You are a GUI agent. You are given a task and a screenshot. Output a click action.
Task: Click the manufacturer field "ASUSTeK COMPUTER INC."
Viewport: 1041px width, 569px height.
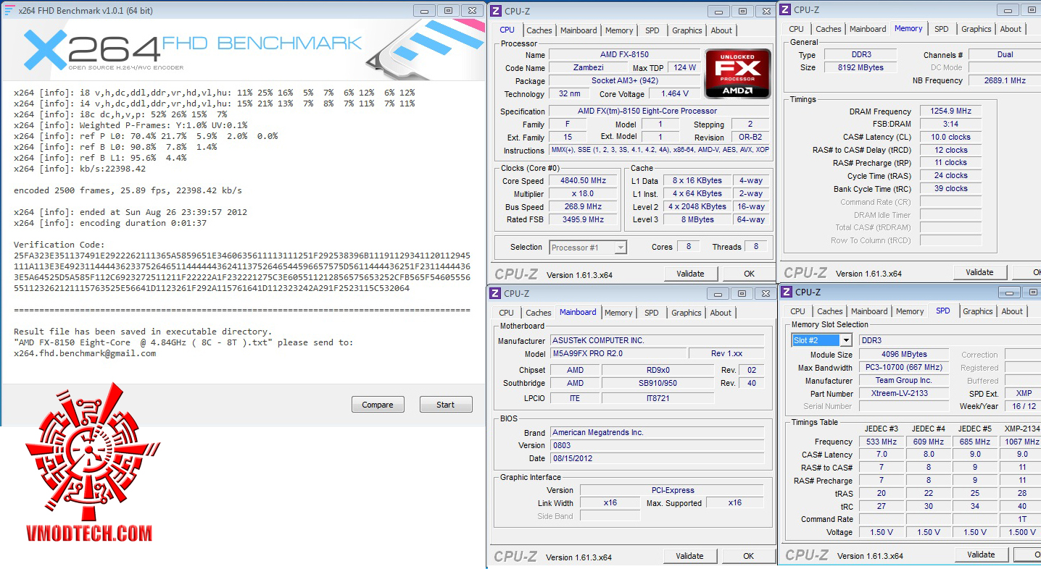pyautogui.click(x=657, y=341)
